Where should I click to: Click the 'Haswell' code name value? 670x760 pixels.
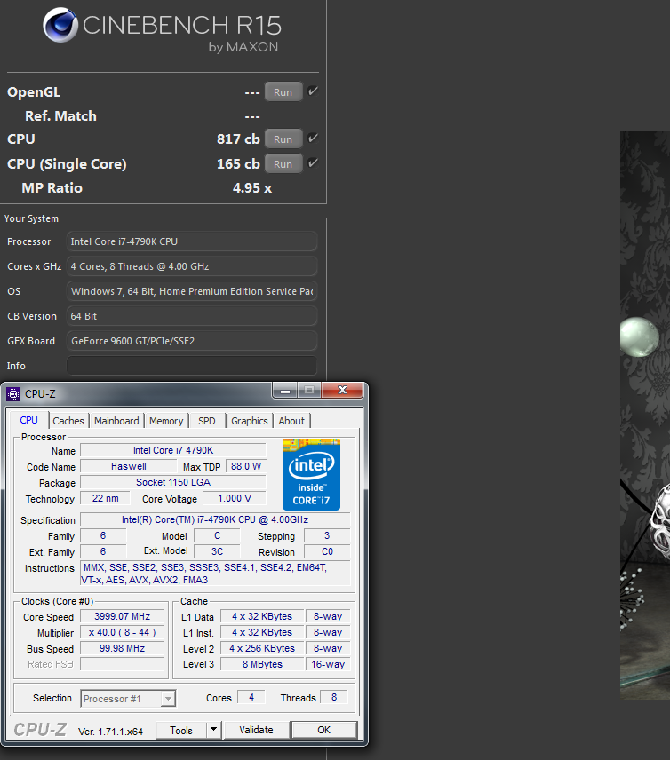[x=129, y=466]
